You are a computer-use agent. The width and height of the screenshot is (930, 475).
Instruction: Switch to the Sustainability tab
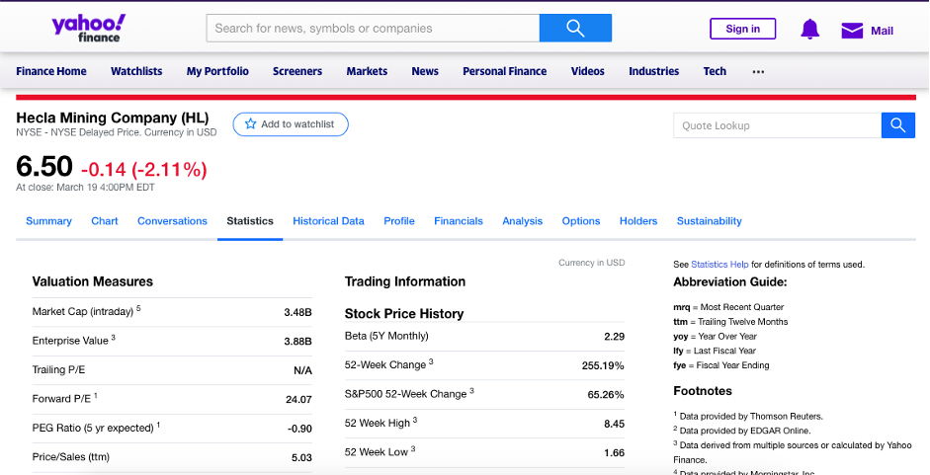709,221
